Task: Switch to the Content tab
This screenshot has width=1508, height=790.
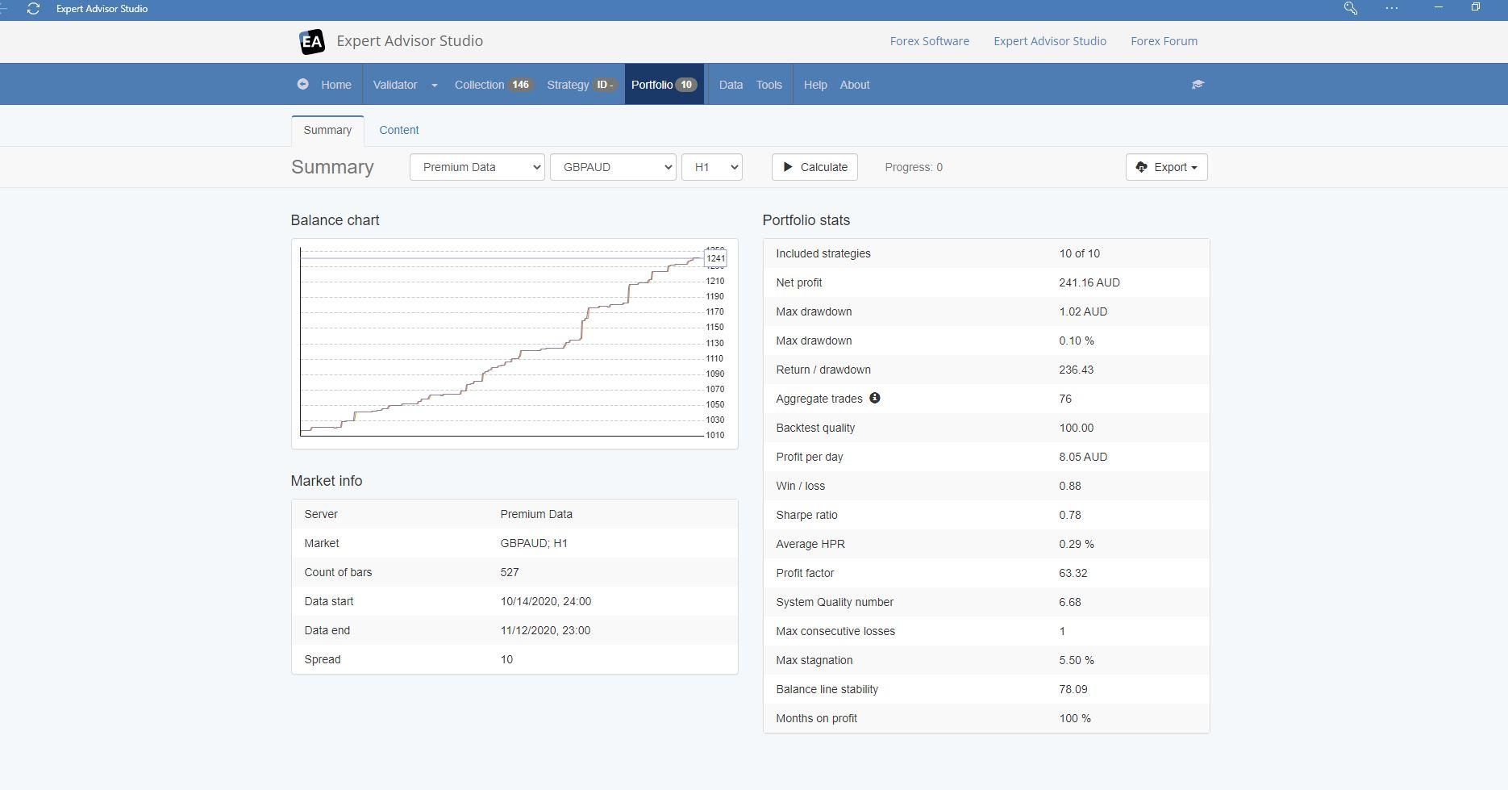Action: [399, 130]
